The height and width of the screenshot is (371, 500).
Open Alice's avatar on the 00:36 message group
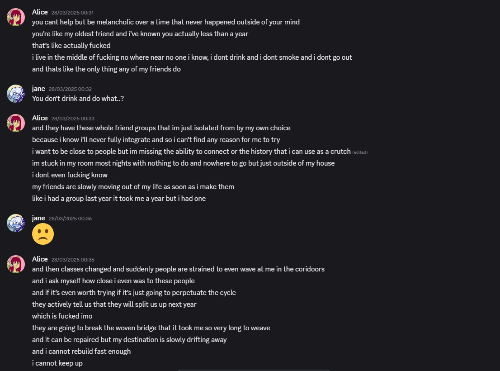click(x=16, y=265)
